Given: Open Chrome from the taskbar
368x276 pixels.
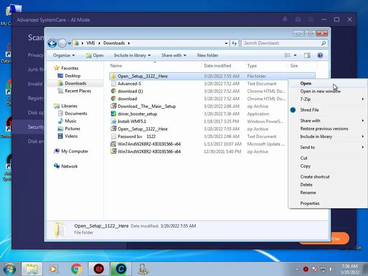Looking at the screenshot, I should click(x=76, y=269).
